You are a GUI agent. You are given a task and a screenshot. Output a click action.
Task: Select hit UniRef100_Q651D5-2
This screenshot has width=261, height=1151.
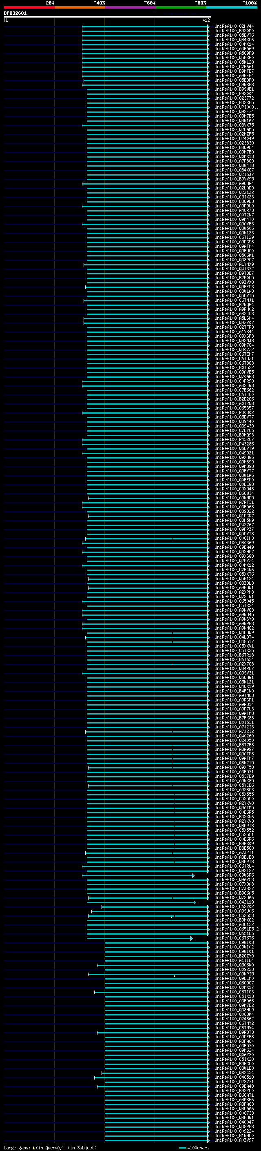(x=237, y=929)
